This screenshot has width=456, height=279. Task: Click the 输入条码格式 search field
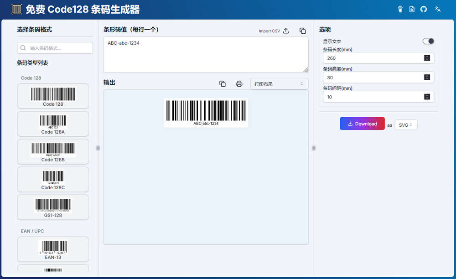coord(55,48)
